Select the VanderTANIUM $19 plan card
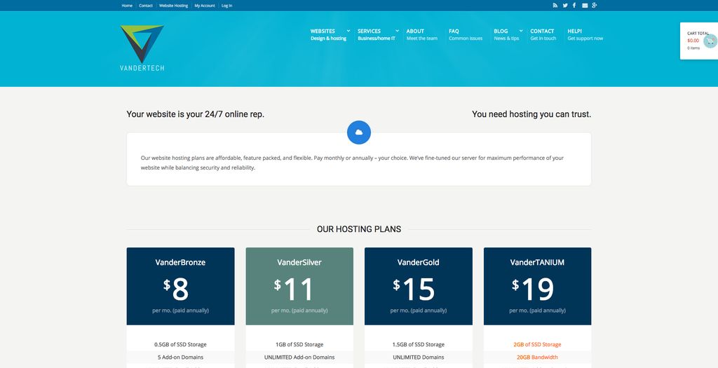This screenshot has width=718, height=368. (538, 286)
